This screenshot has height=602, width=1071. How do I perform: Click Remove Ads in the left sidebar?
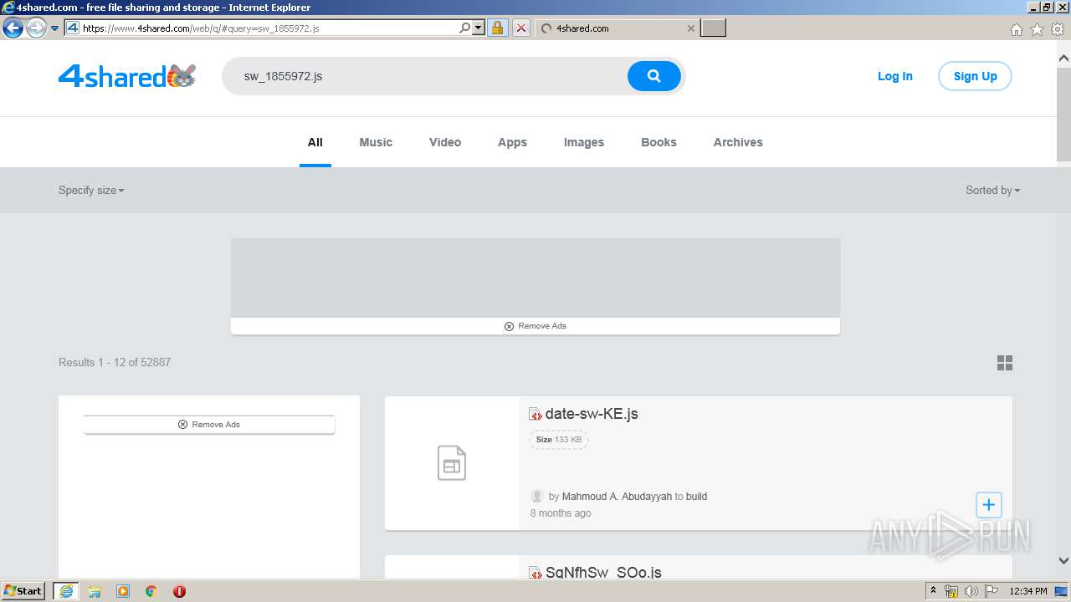[x=209, y=425]
